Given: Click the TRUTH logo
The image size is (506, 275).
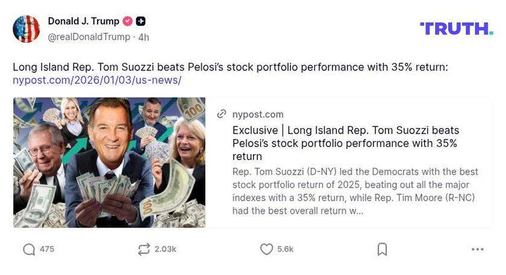Looking at the screenshot, I should (456, 28).
